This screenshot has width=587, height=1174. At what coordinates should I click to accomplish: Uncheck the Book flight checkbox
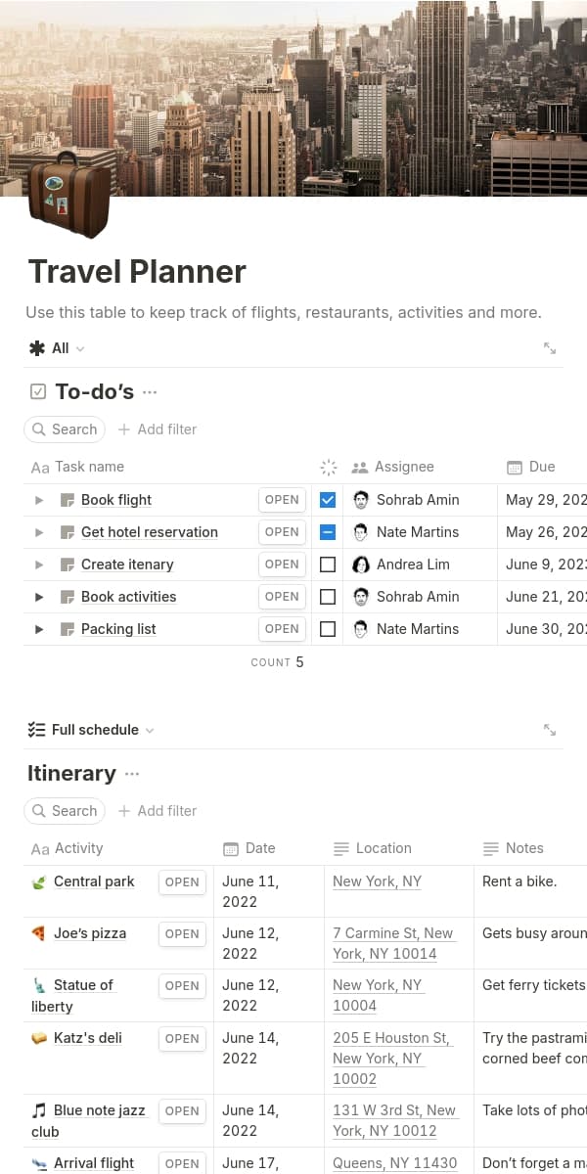pos(328,500)
